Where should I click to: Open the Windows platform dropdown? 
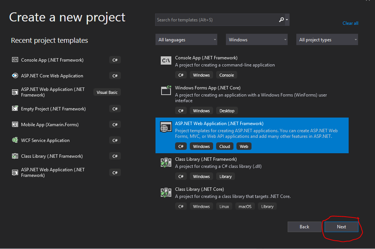click(x=257, y=39)
